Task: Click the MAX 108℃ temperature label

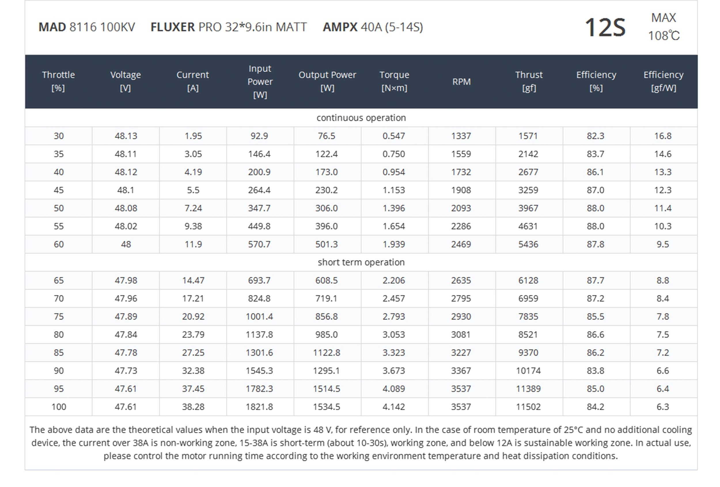Action: tap(664, 27)
